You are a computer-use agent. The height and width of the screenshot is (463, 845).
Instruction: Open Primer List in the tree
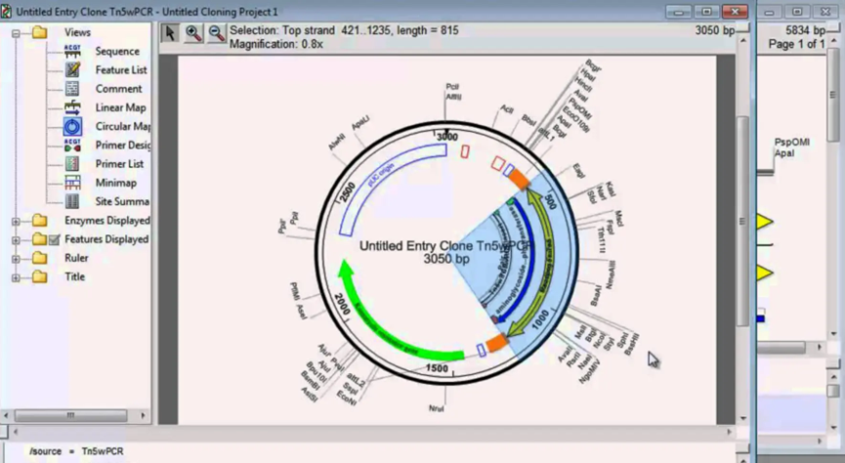click(119, 164)
